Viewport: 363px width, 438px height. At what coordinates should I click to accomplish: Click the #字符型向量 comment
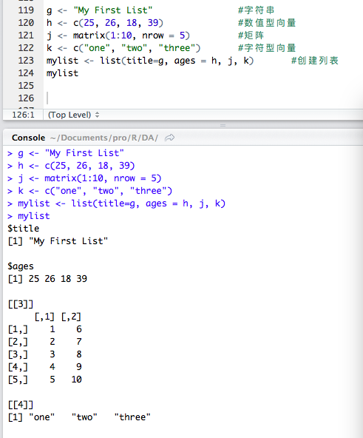[x=267, y=48]
